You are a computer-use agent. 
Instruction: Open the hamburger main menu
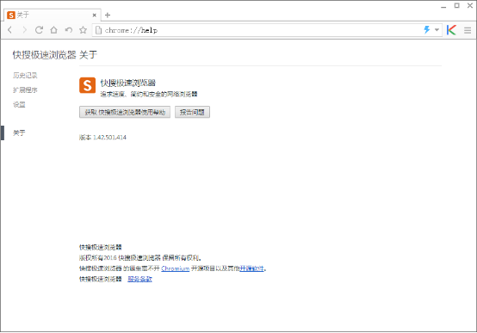coord(468,30)
